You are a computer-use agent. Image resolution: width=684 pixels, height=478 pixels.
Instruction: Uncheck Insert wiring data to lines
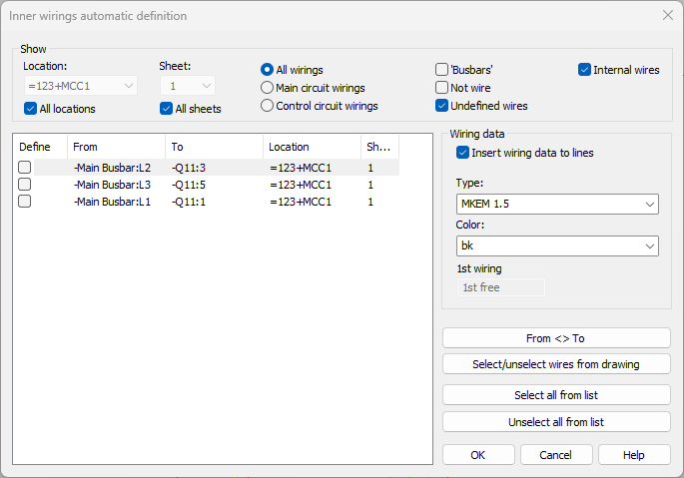[x=462, y=153]
